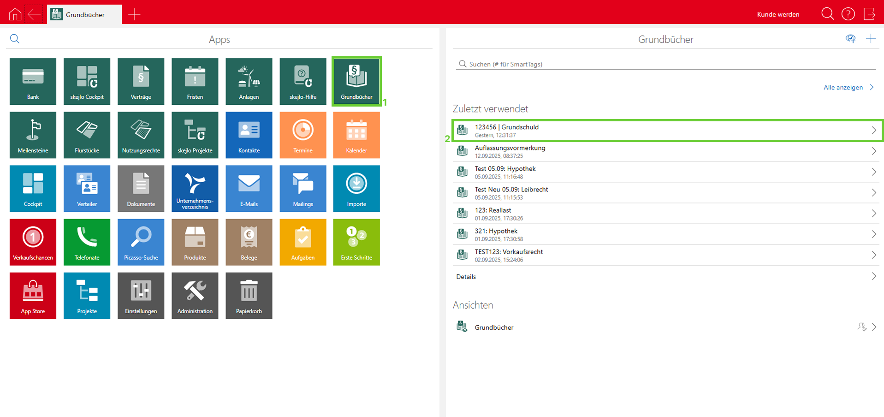Expand the Details row
884x417 pixels.
(873, 276)
